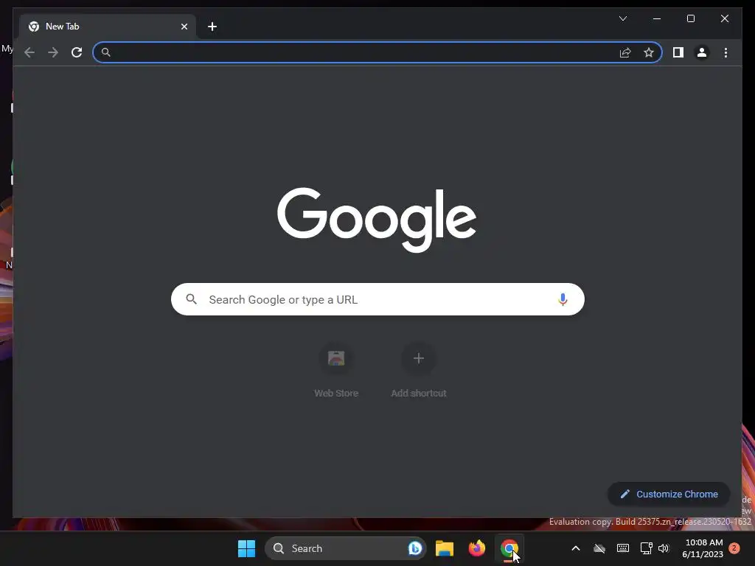Open the Chrome side panel
755x566 pixels.
[x=678, y=52]
